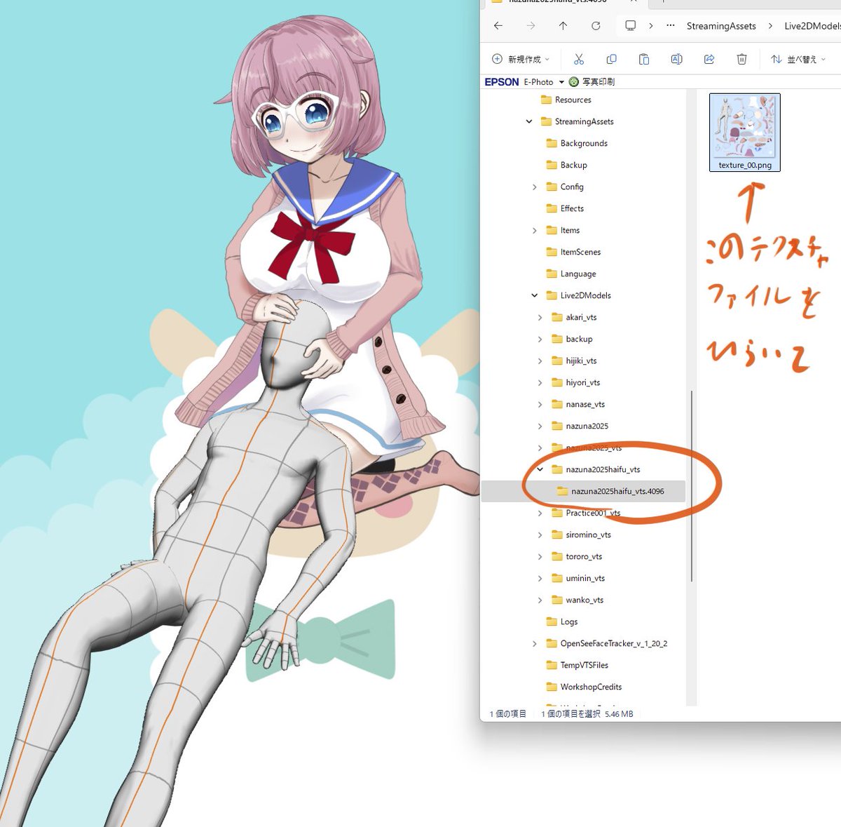Screen dimensions: 841x827
Task: Select the tororo_vts folder
Action: click(x=577, y=556)
